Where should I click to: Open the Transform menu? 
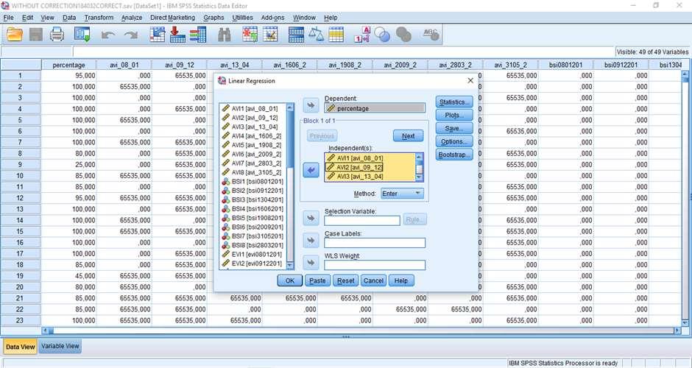(99, 18)
